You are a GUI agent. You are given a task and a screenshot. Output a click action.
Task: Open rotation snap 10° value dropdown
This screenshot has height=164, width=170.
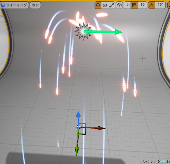pyautogui.click(x=160, y=5)
